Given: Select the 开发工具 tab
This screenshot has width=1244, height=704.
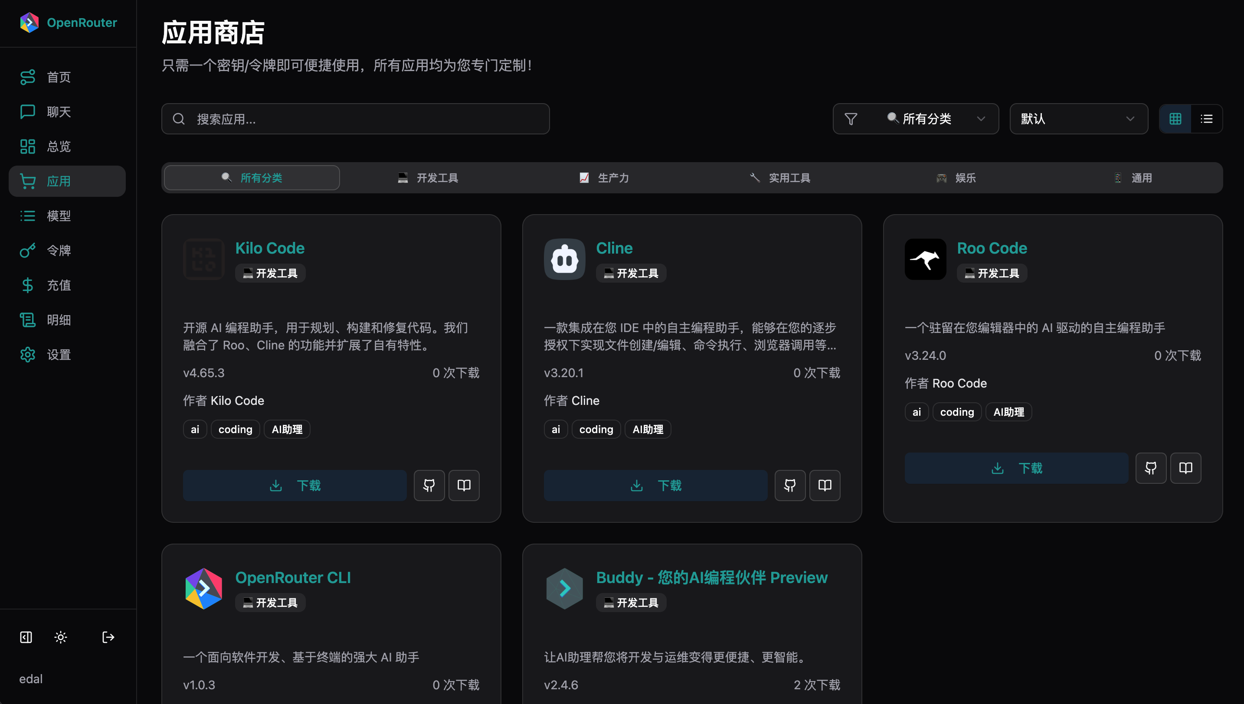Looking at the screenshot, I should tap(428, 178).
